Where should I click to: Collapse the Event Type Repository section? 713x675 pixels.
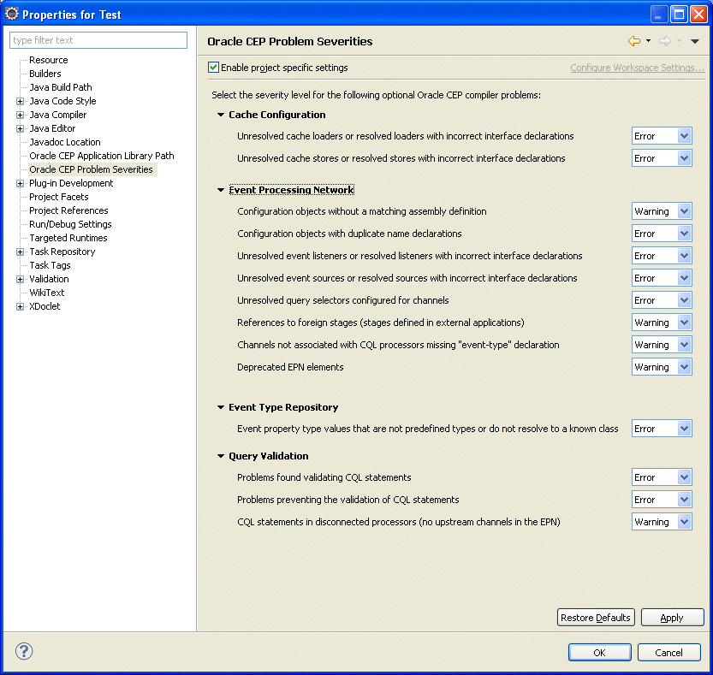tap(221, 407)
